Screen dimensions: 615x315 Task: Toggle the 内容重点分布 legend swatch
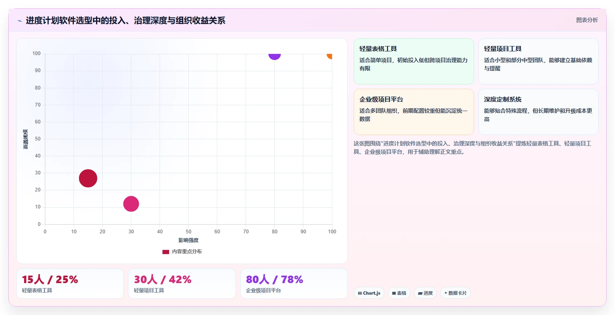[x=166, y=252]
